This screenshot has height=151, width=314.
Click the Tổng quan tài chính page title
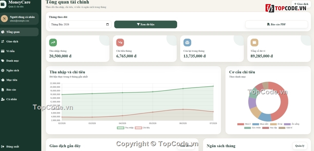coord(67,2)
